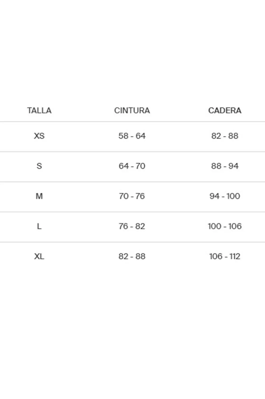Click the divider line between XS and S rows
This screenshot has height=399, width=265.
pos(132,152)
